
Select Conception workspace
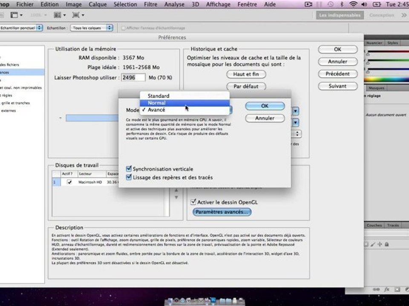381,15
